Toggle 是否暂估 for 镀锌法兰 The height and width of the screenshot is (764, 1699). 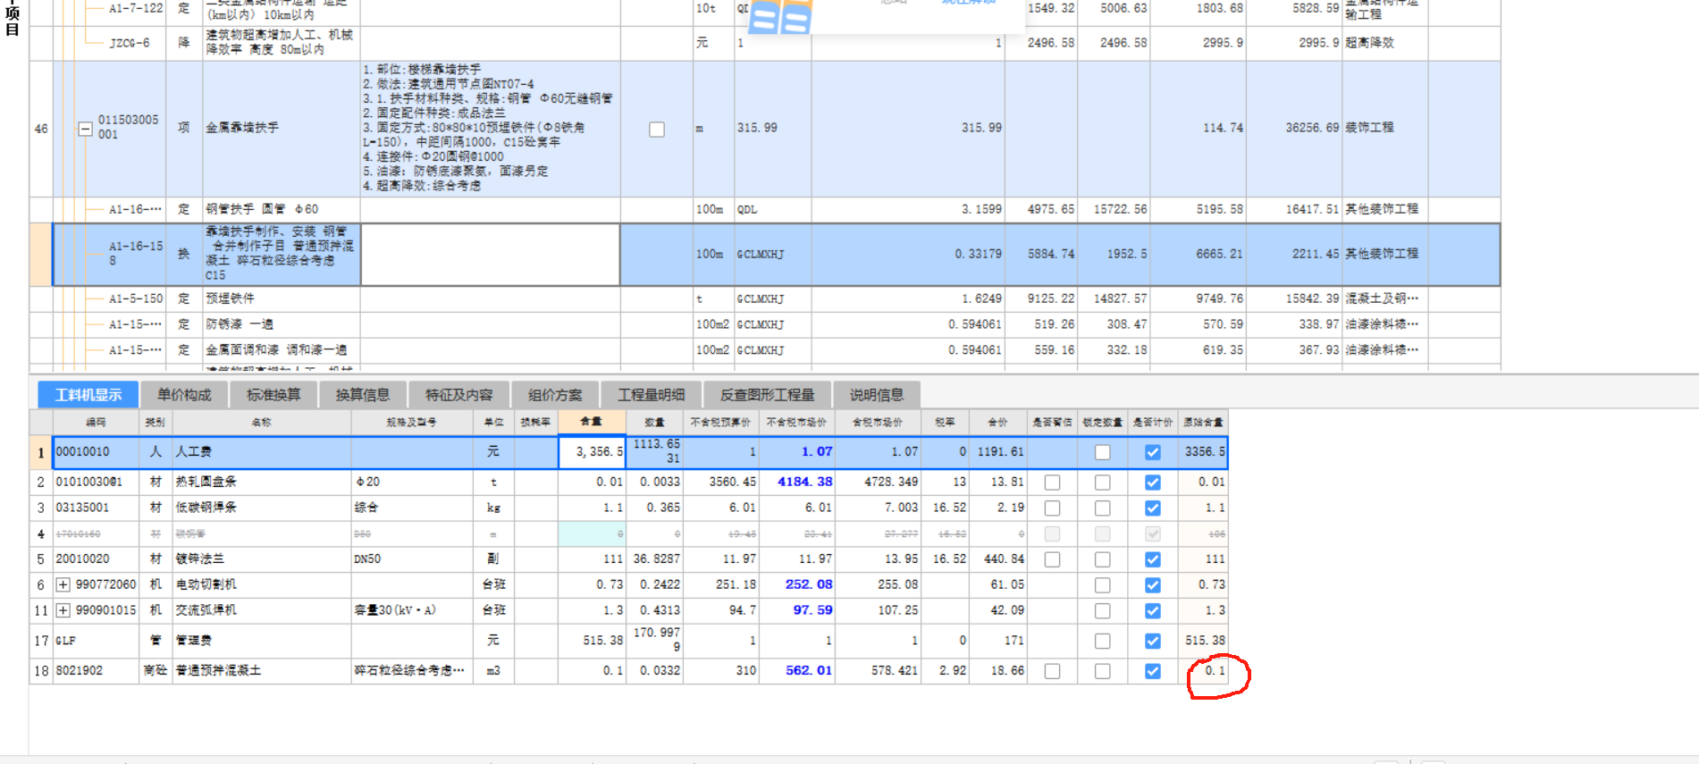point(1052,559)
